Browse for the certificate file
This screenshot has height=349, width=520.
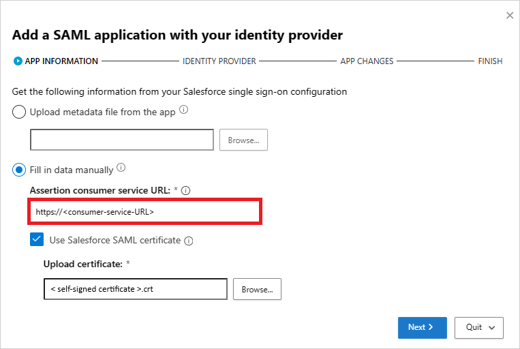point(257,289)
